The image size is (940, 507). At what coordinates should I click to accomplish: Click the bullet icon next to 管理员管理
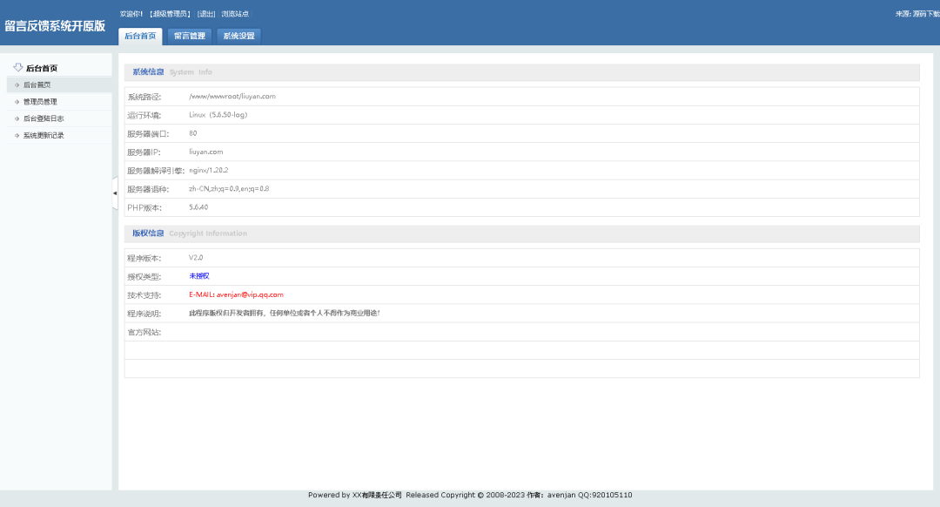pyautogui.click(x=17, y=102)
